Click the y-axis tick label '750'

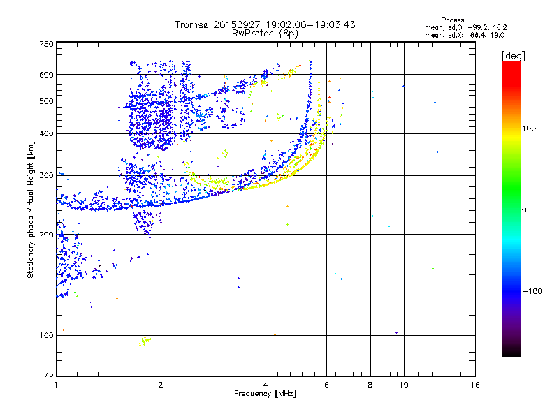(46, 44)
